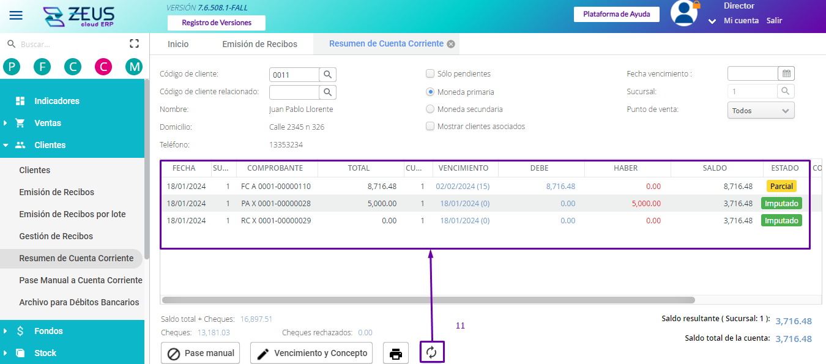Click the Código de cliente input field
This screenshot has width=826, height=364.
294,75
